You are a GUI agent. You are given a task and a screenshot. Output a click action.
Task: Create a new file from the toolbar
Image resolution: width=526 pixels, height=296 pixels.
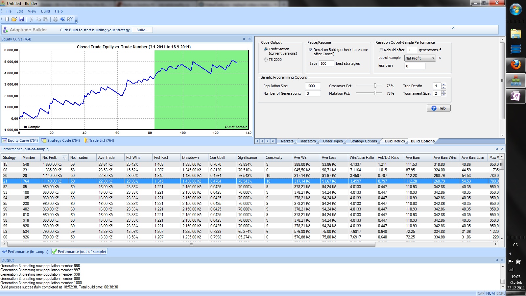click(7, 19)
